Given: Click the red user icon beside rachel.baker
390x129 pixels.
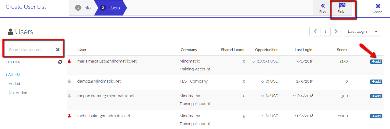Looking at the screenshot, I should click(x=69, y=116).
